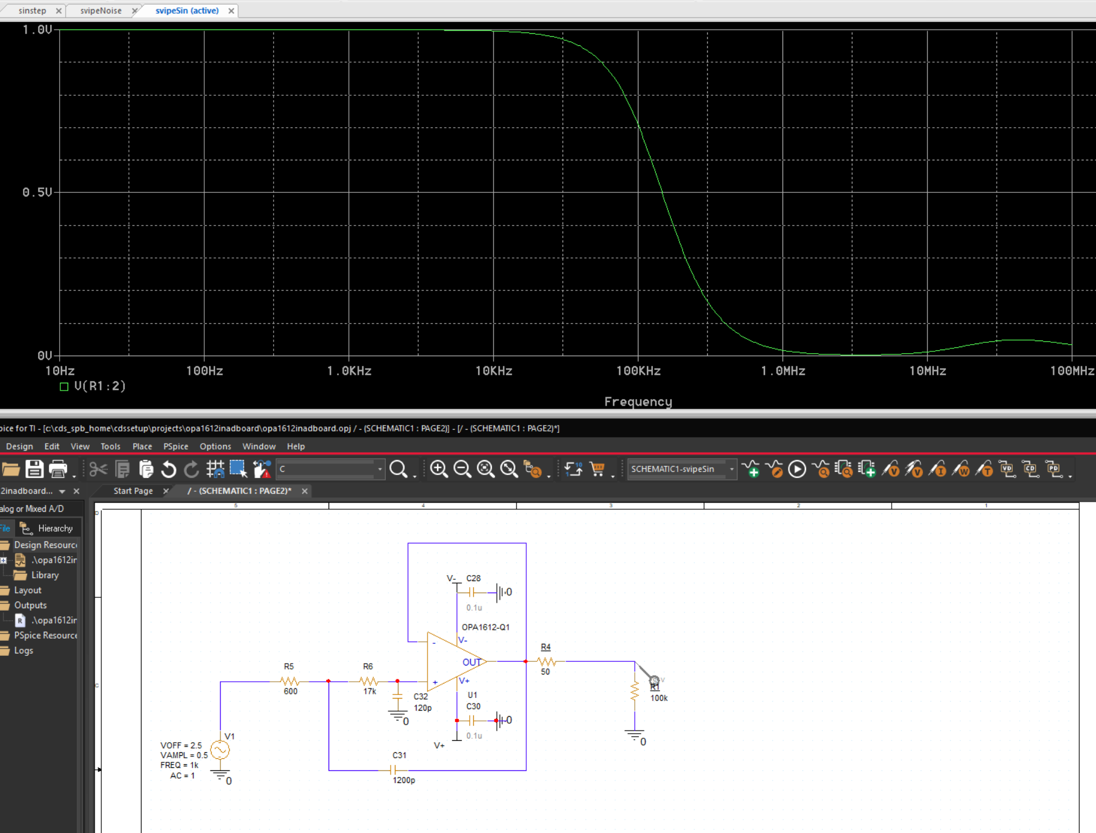Viewport: 1096px width, 833px height.
Task: Switch to the svipeNoise plot tab
Action: (x=101, y=11)
